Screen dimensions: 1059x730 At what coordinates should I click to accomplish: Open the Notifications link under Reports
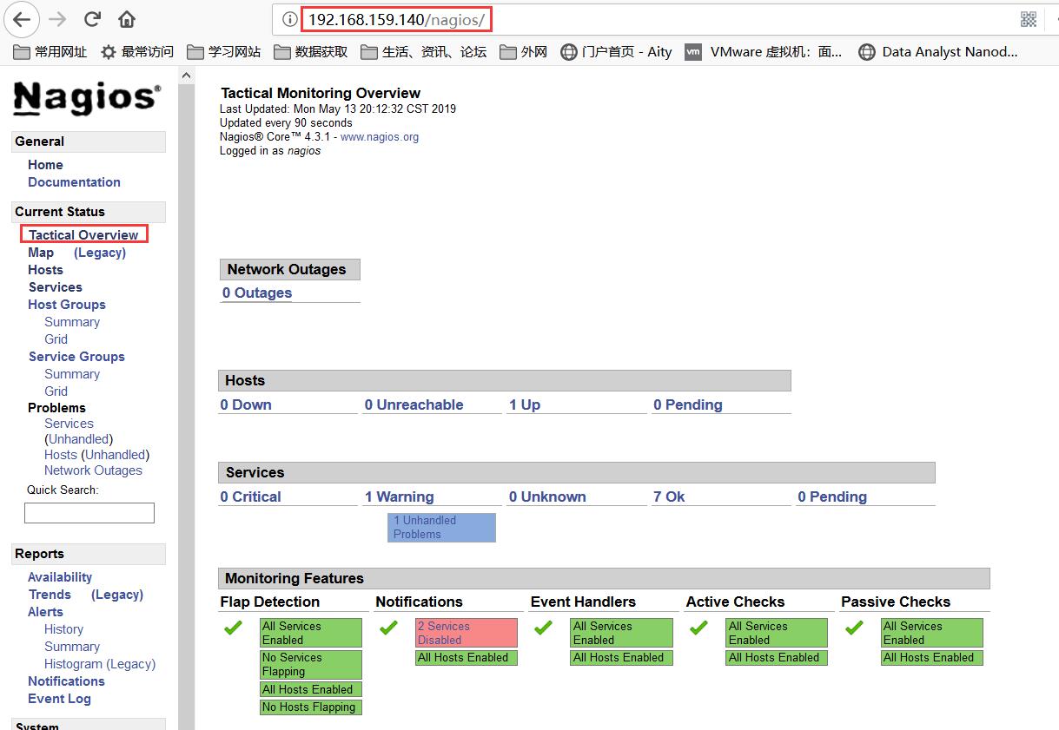point(66,681)
